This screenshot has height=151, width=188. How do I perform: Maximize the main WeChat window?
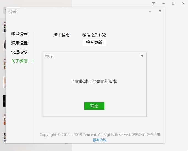(x=173, y=4)
